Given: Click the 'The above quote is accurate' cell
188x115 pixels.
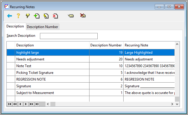Looking at the screenshot, I should pyautogui.click(x=149, y=93).
